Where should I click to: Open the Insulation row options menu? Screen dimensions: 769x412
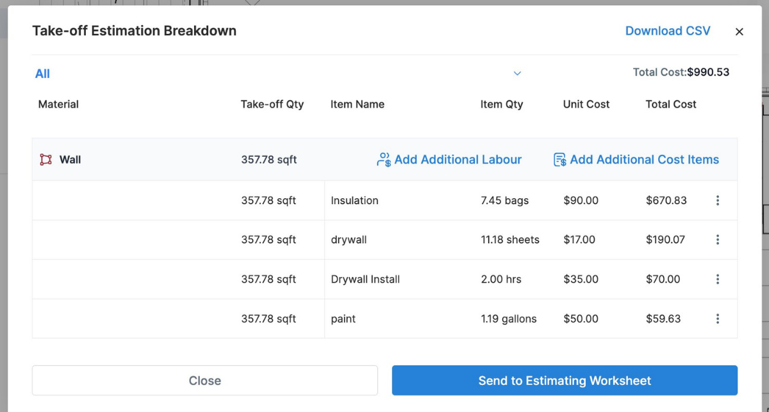click(x=718, y=200)
